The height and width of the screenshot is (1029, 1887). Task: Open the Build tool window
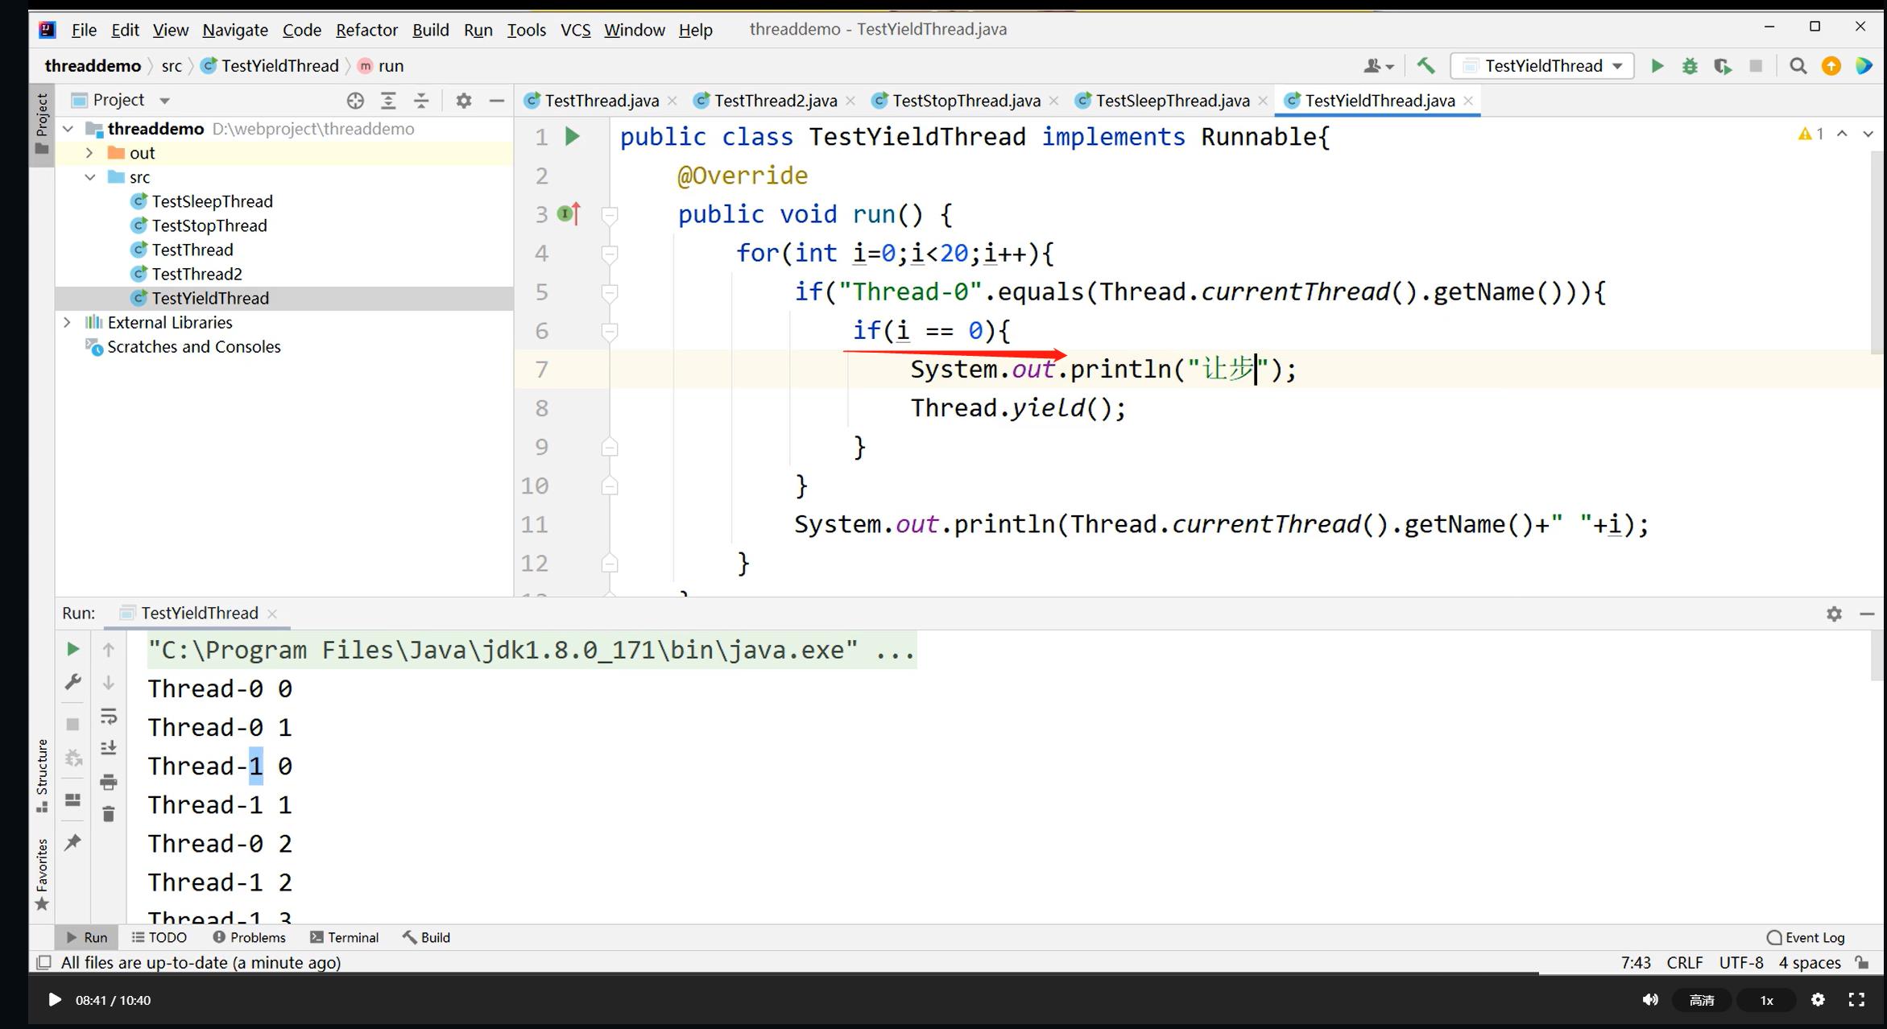pos(427,937)
